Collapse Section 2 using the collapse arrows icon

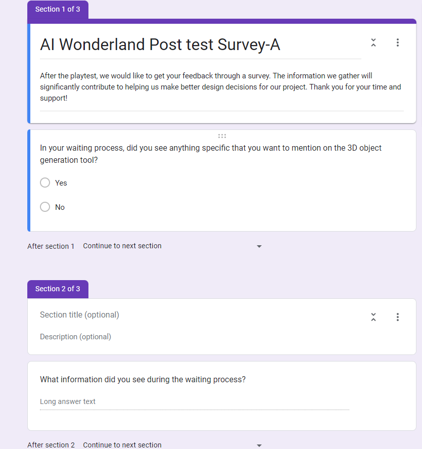pos(373,317)
